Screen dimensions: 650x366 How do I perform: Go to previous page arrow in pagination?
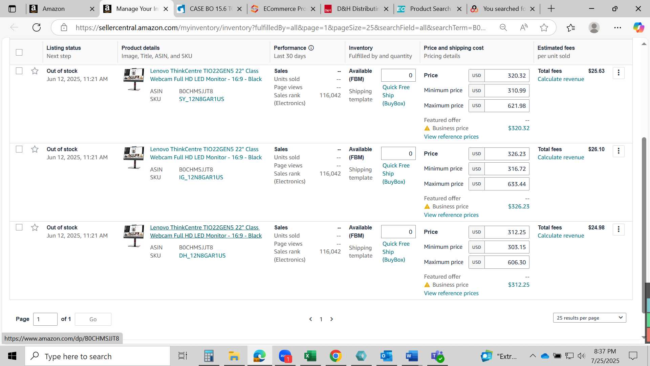pos(310,319)
